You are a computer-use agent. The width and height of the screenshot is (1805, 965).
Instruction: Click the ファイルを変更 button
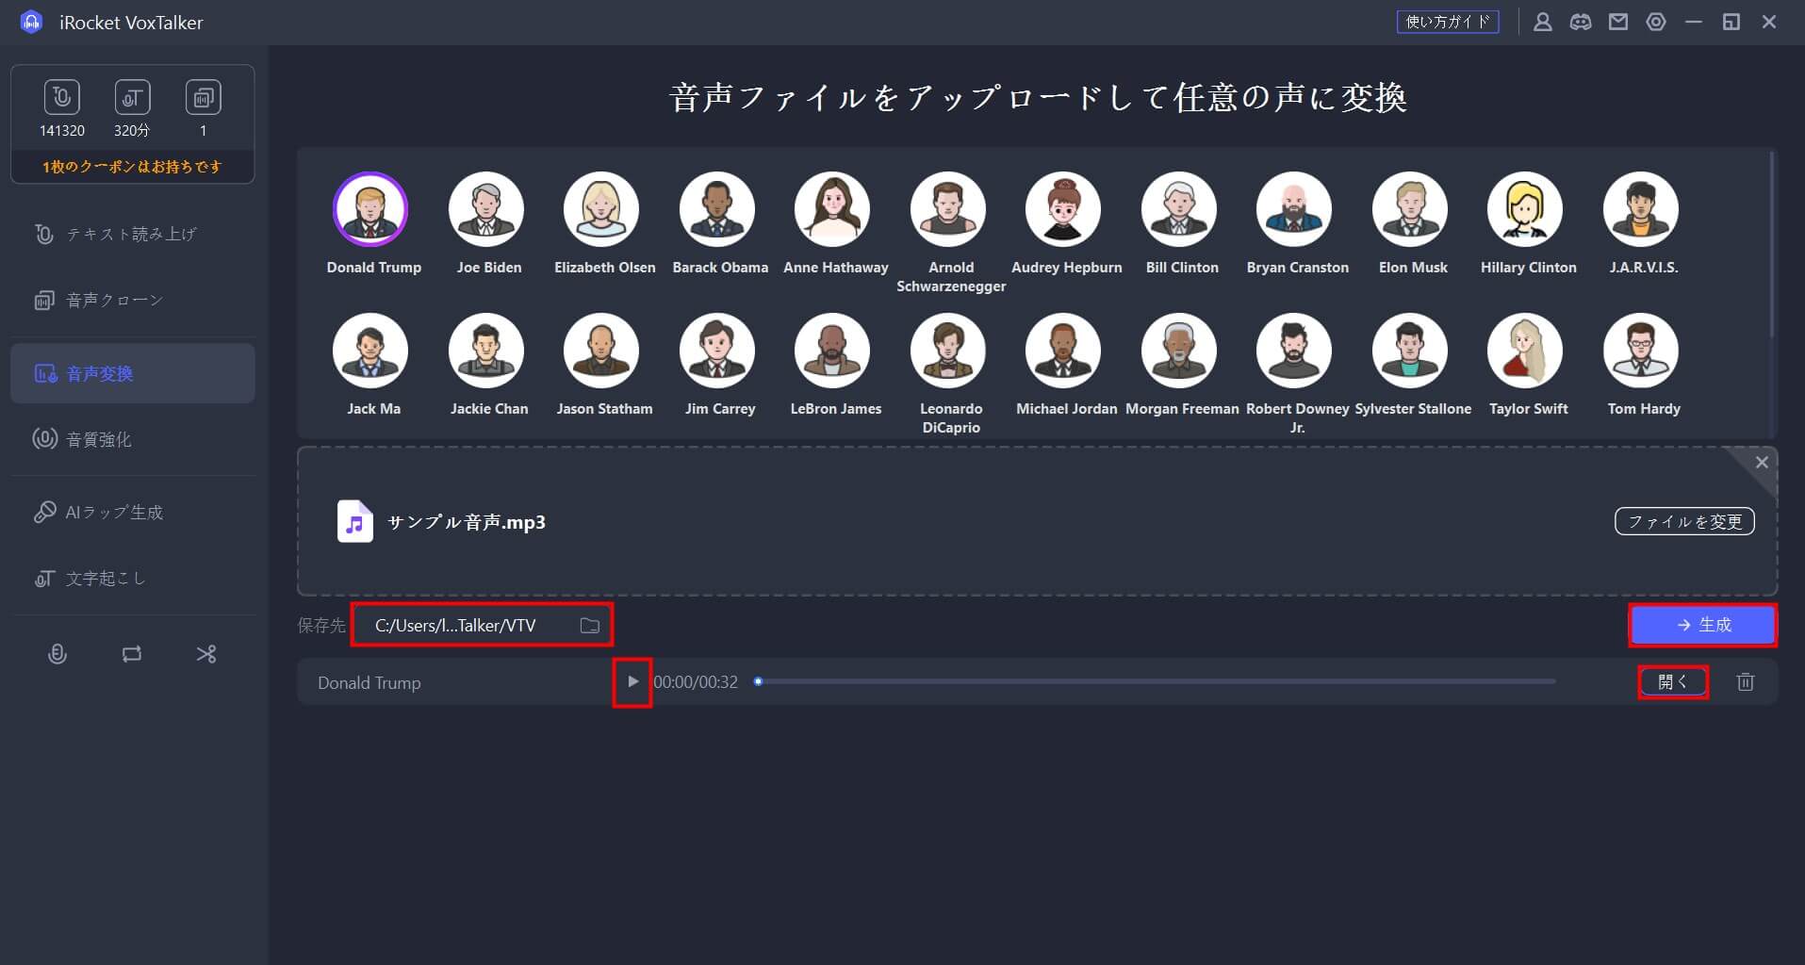pyautogui.click(x=1684, y=521)
